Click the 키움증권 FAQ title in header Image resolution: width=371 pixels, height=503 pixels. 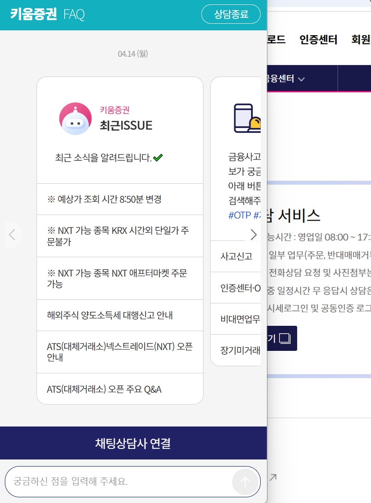[47, 14]
